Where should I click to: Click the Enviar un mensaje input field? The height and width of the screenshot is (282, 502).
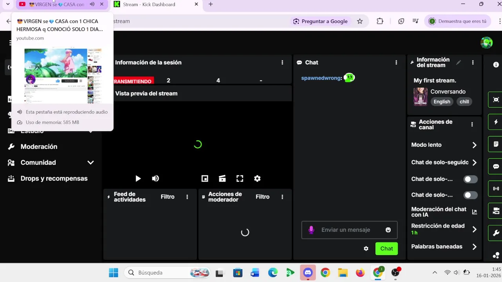coord(349,230)
